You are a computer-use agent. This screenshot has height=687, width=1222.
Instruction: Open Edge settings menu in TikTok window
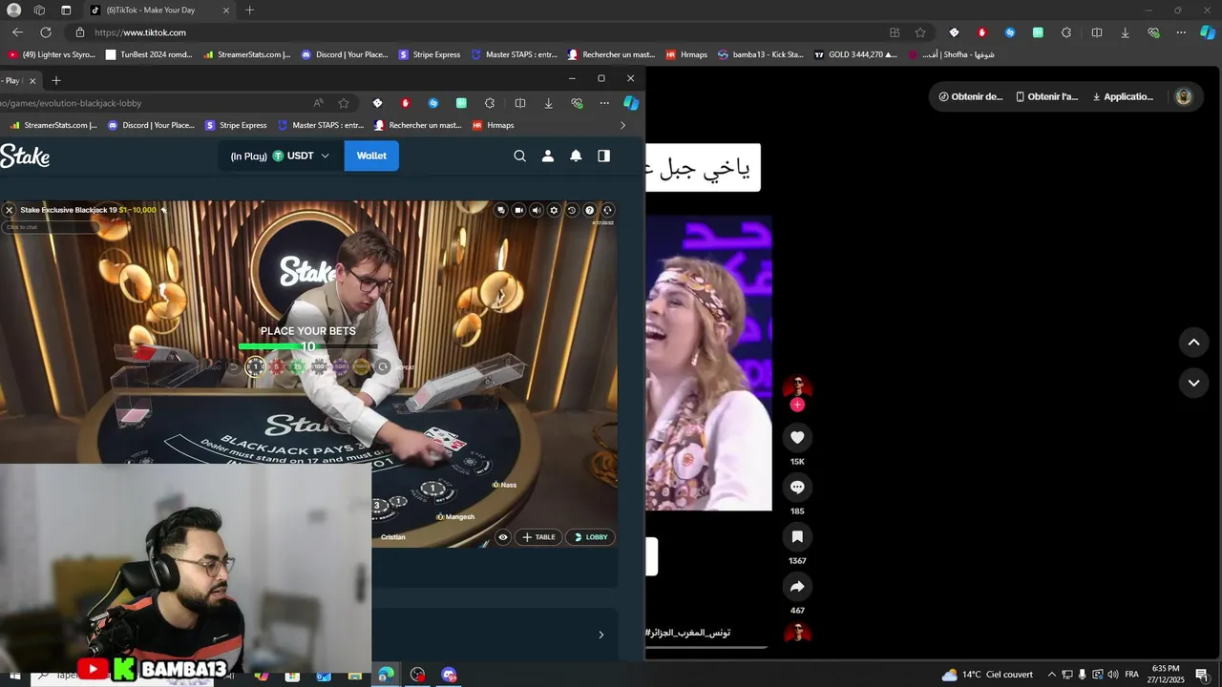click(x=1181, y=32)
